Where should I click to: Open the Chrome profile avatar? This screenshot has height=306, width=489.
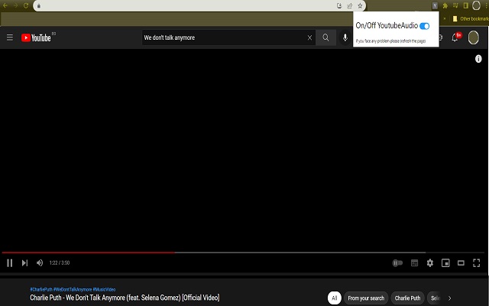476,5
